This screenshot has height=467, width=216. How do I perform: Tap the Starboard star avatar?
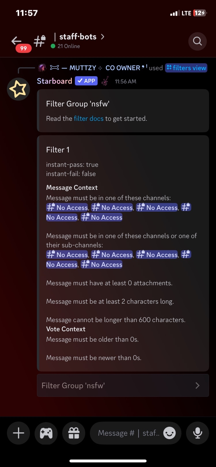tap(18, 89)
